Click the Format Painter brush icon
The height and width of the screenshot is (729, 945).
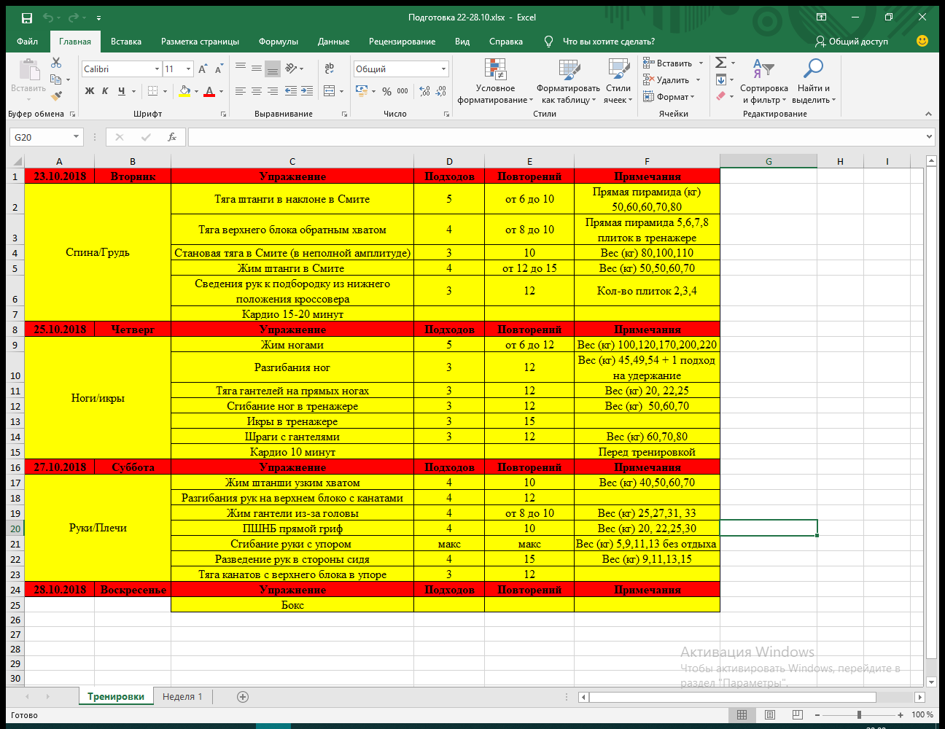(56, 95)
